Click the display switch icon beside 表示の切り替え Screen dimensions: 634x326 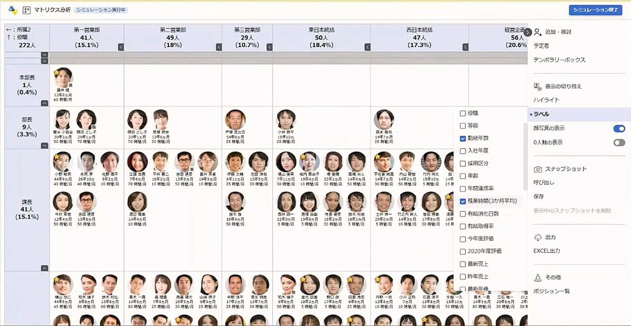coord(537,86)
